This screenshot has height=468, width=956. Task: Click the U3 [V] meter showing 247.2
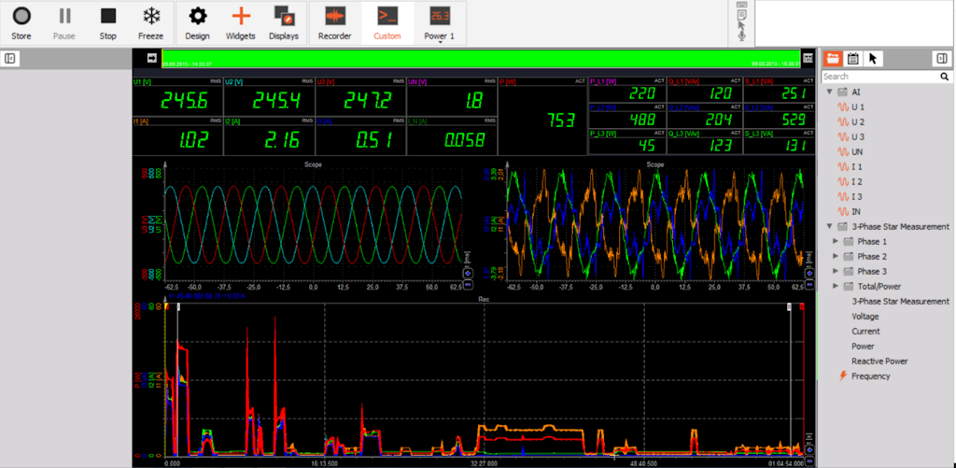click(361, 96)
